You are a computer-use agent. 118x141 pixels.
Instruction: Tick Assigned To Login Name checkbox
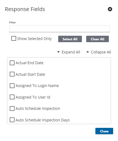(12, 86)
